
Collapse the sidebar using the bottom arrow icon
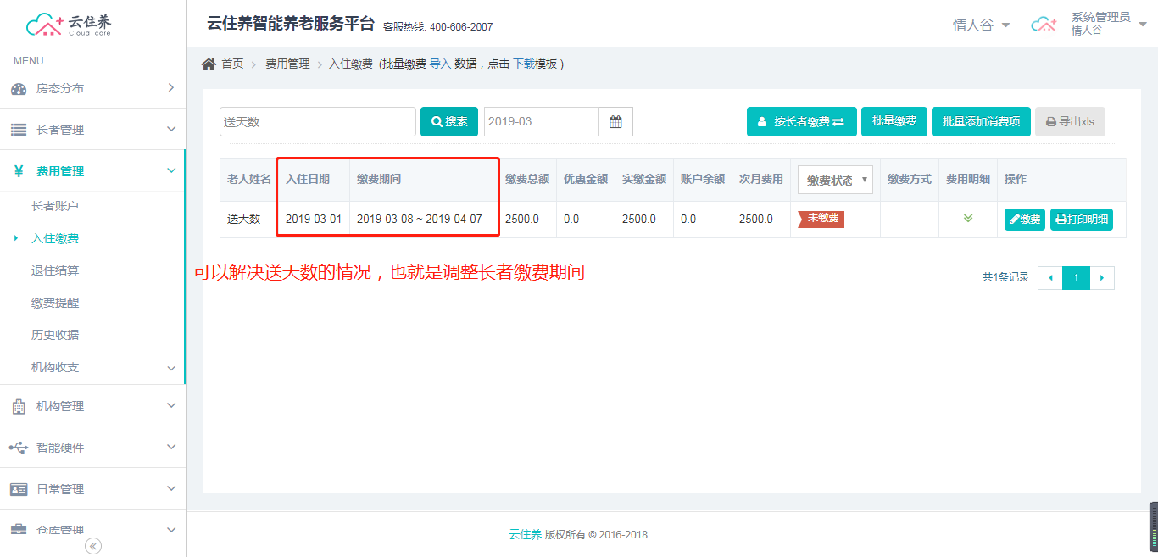click(93, 546)
